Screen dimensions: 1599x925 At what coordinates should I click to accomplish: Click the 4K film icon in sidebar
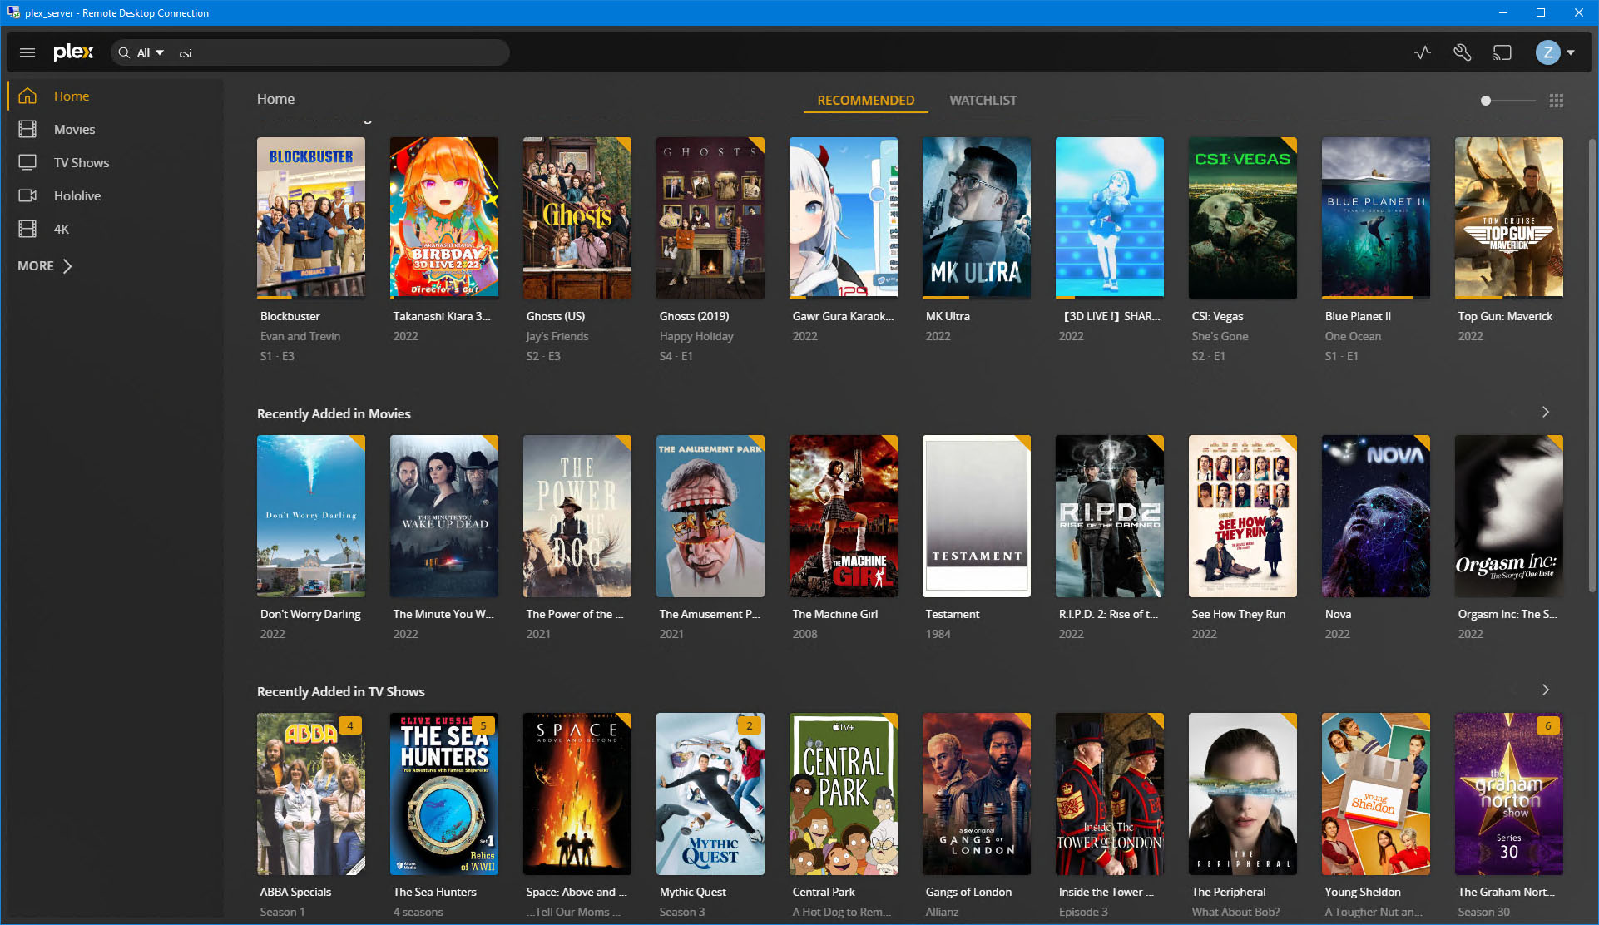pos(27,229)
